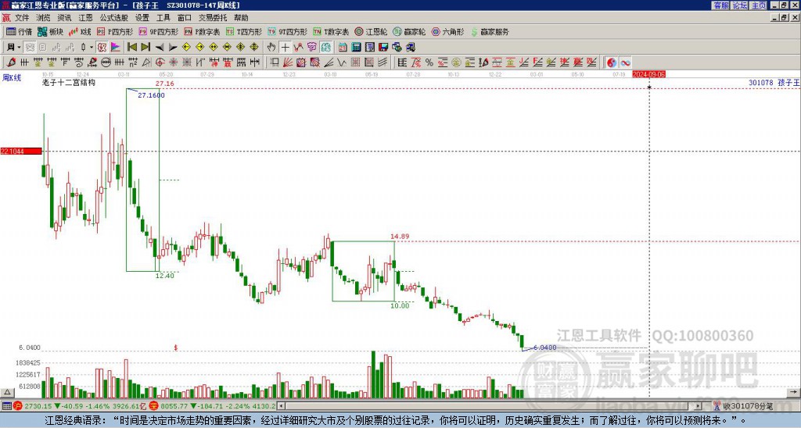This screenshot has height=428, width=801.
Task: Toggle the infinity symbol icon
Action: (x=625, y=62)
